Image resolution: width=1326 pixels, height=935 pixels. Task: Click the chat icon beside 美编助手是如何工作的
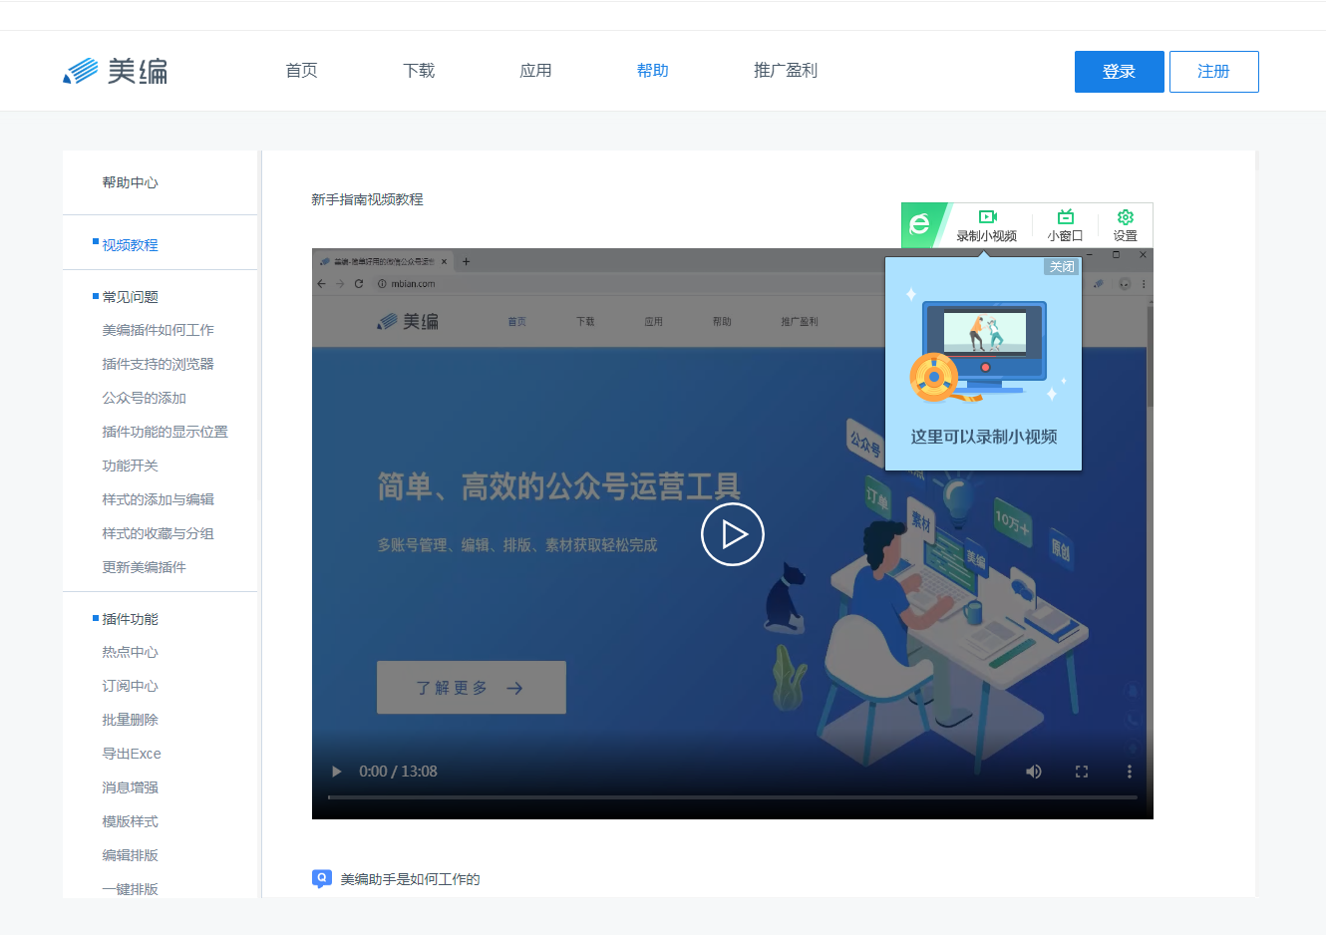click(321, 878)
